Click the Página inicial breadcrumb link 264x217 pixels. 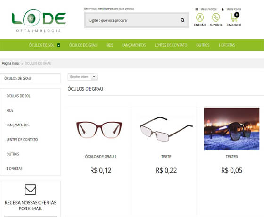[x=10, y=63]
